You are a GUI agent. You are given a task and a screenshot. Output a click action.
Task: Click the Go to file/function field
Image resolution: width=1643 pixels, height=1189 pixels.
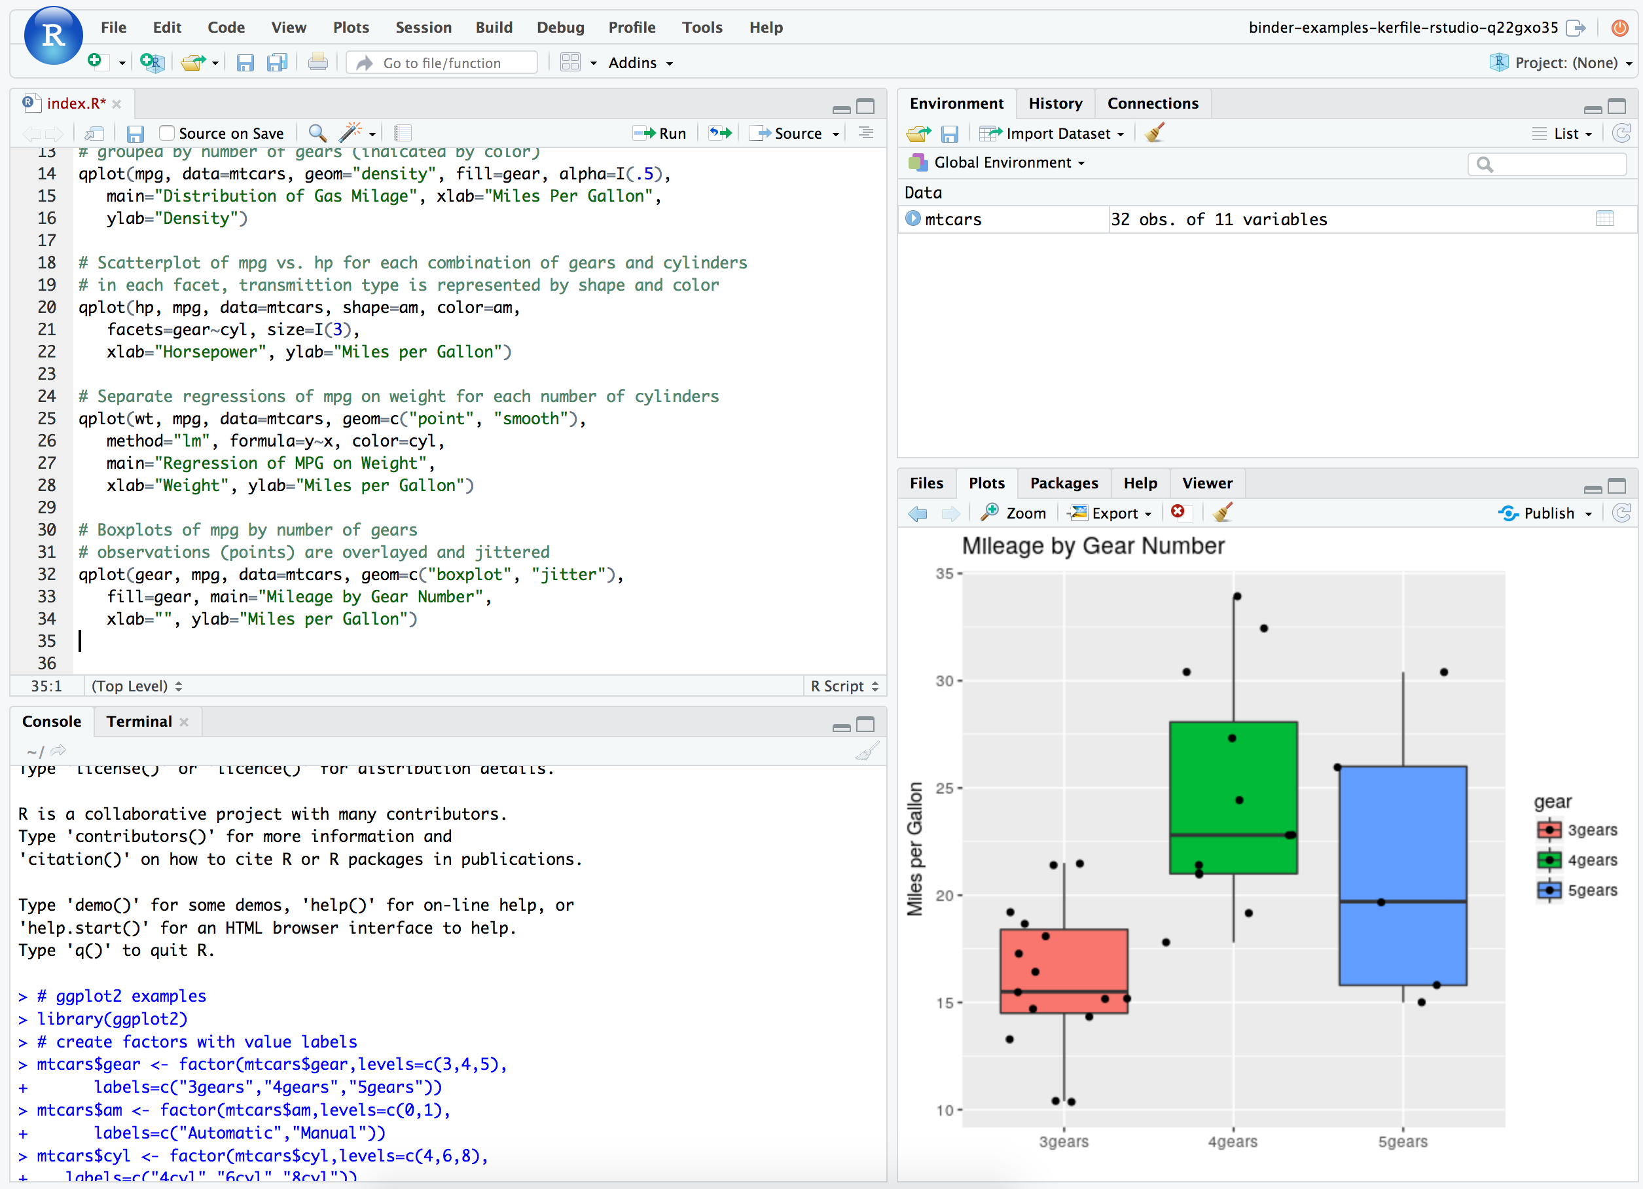click(x=442, y=63)
